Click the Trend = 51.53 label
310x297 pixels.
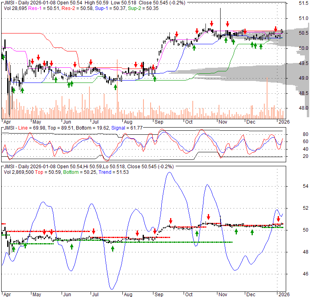pos(114,172)
